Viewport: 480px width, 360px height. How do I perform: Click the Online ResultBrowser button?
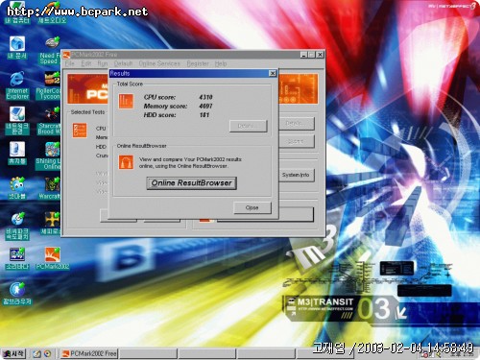point(191,183)
